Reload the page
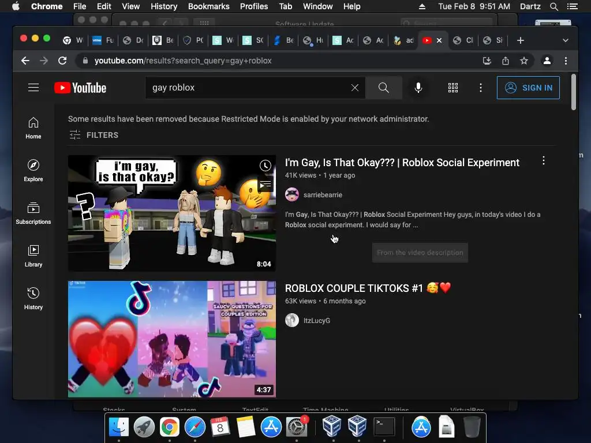591x443 pixels. tap(62, 61)
